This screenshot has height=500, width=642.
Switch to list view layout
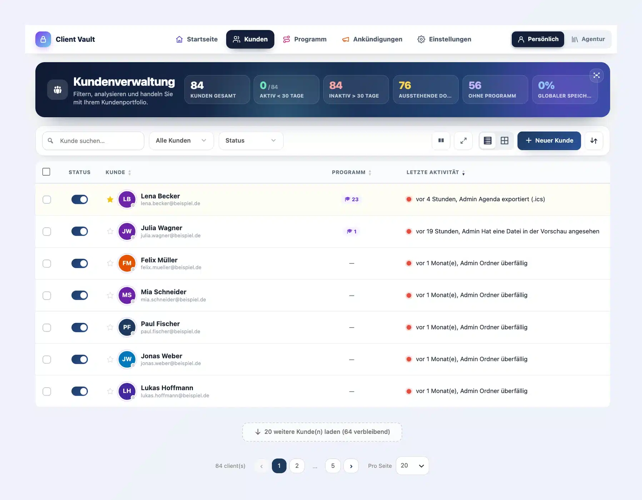(488, 141)
